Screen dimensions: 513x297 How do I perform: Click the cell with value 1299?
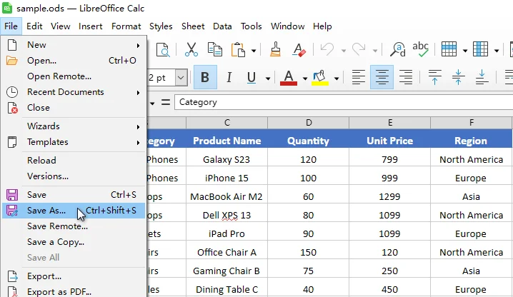[389, 196]
